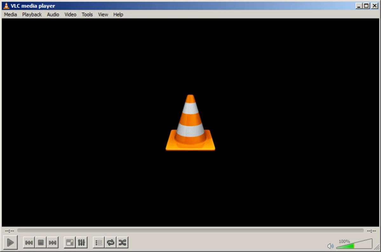
Task: Click the VLC cone icon in title bar
Action: (x=6, y=6)
